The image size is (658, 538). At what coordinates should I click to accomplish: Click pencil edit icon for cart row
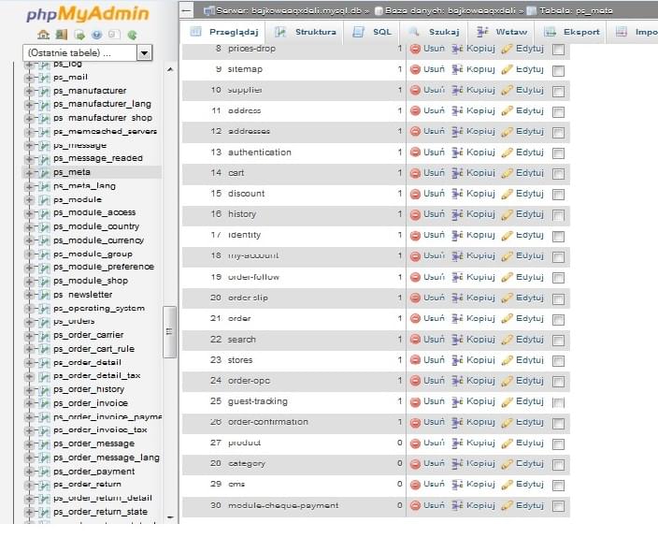[507, 173]
